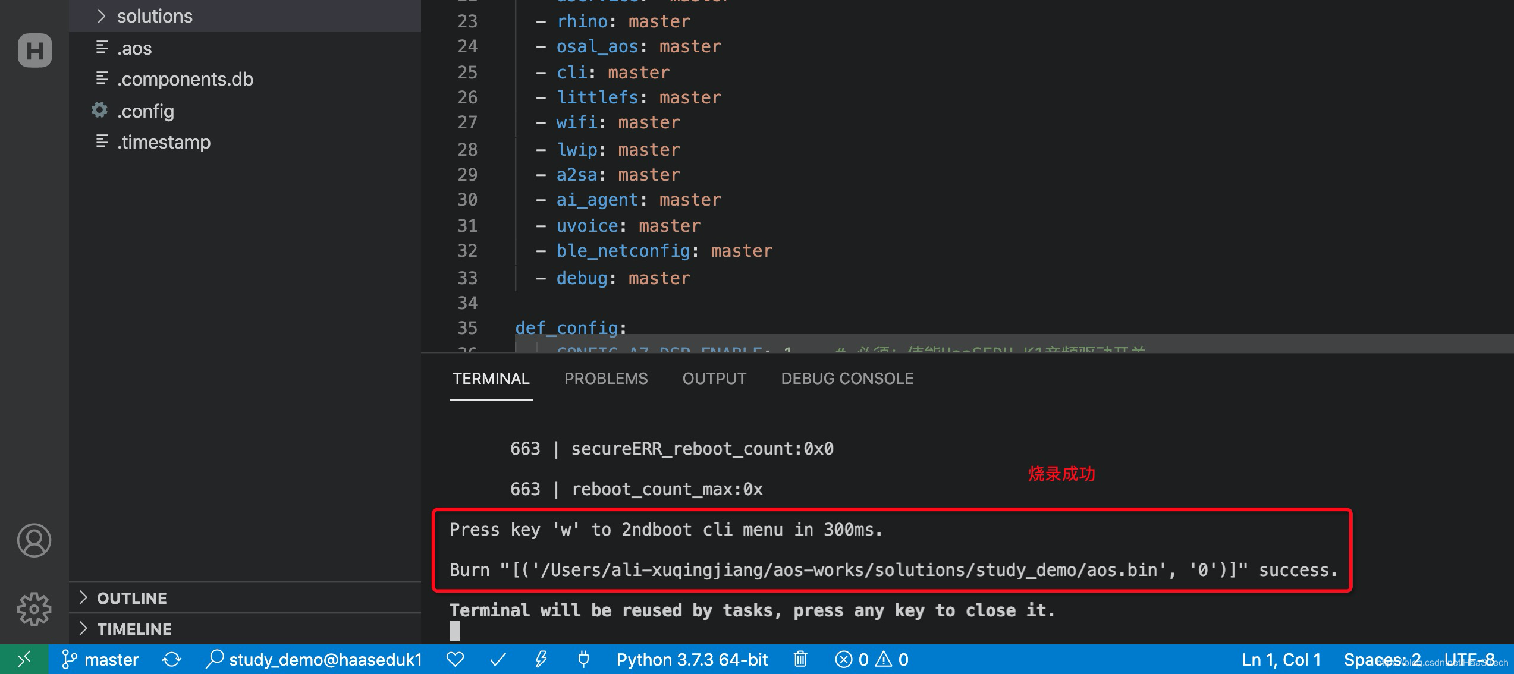Switch to the OUTPUT tab
Screen dimensions: 1514x674
714,379
